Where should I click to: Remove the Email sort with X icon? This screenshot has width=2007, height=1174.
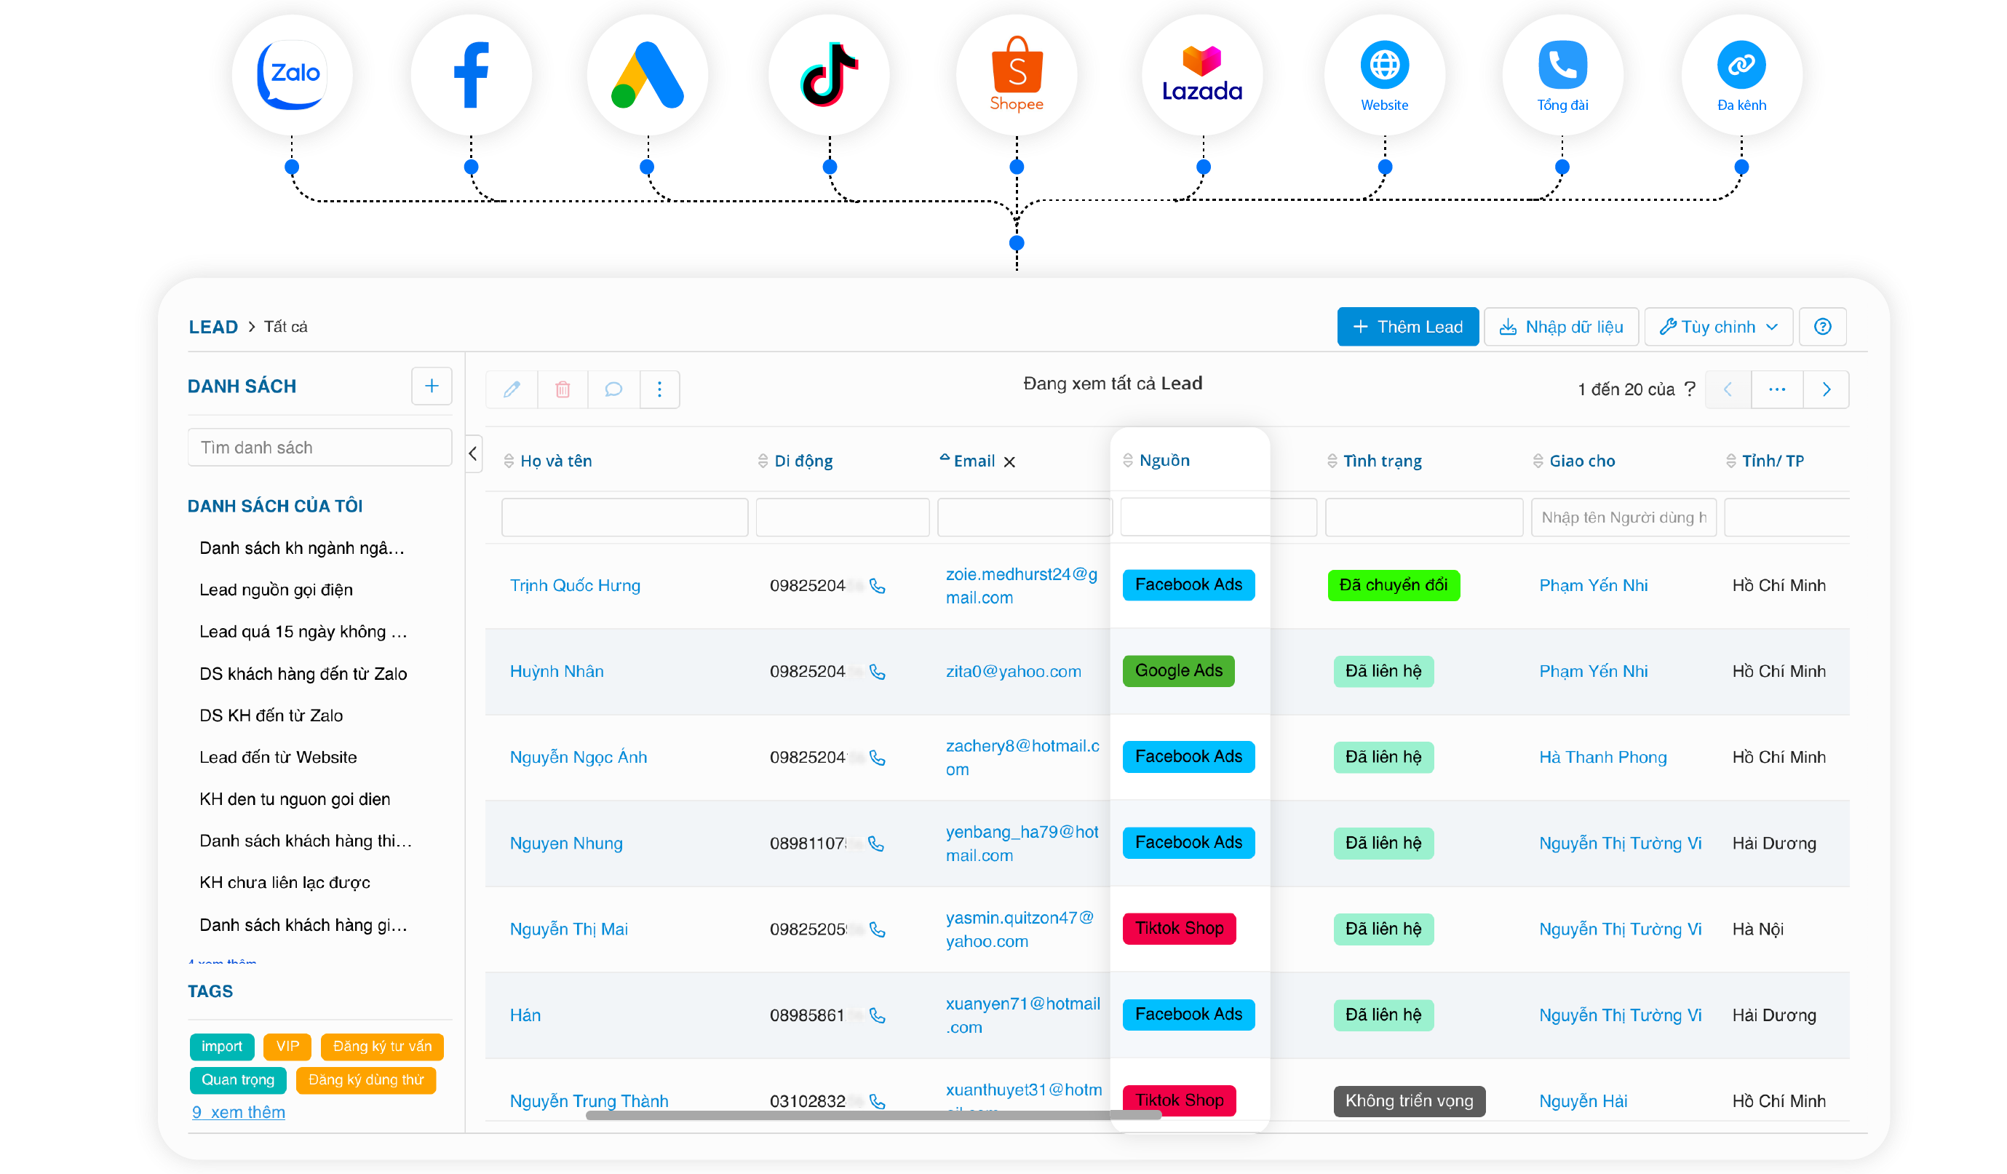[1009, 462]
